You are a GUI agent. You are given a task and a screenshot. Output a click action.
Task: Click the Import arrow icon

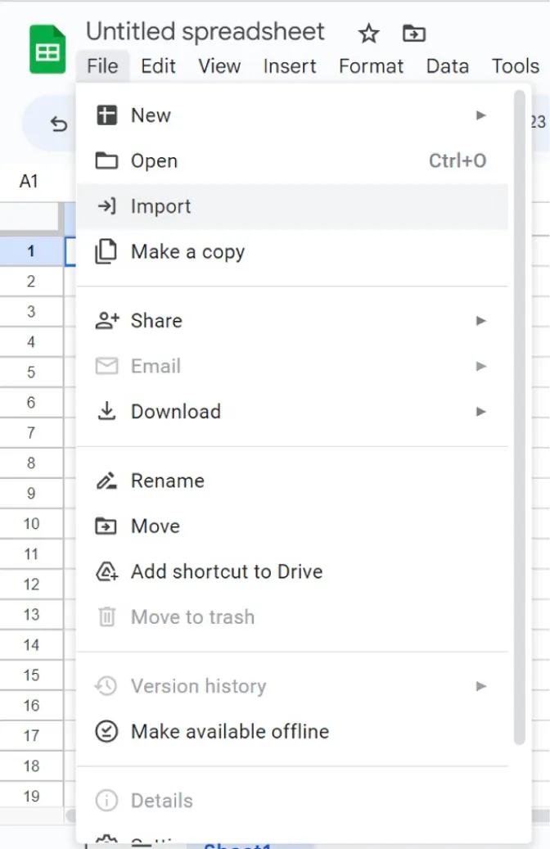pyautogui.click(x=106, y=206)
